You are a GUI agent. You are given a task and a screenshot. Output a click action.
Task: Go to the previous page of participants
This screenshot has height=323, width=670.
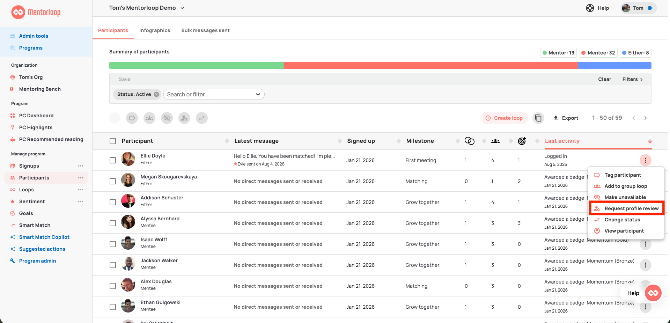coord(634,118)
